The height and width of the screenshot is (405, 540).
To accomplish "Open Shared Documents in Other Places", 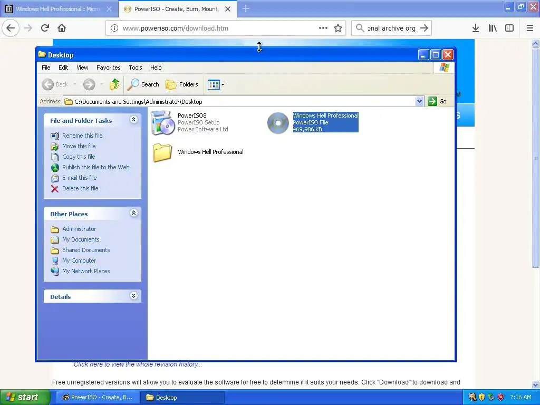I will point(86,250).
